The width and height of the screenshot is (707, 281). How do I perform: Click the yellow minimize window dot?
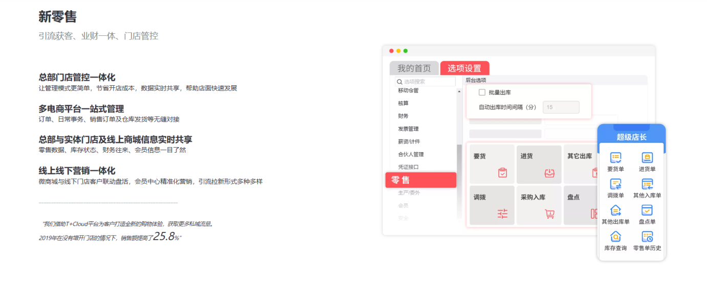tap(399, 51)
